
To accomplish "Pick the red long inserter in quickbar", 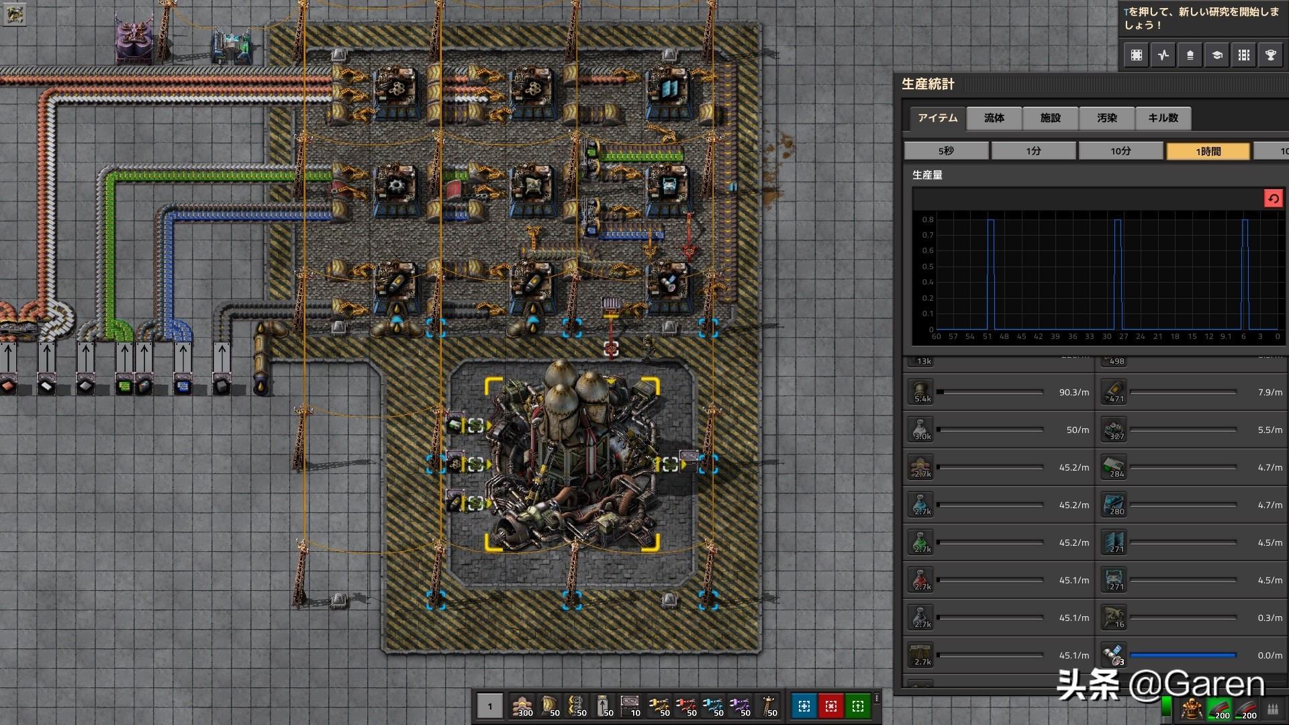I will pyautogui.click(x=687, y=706).
